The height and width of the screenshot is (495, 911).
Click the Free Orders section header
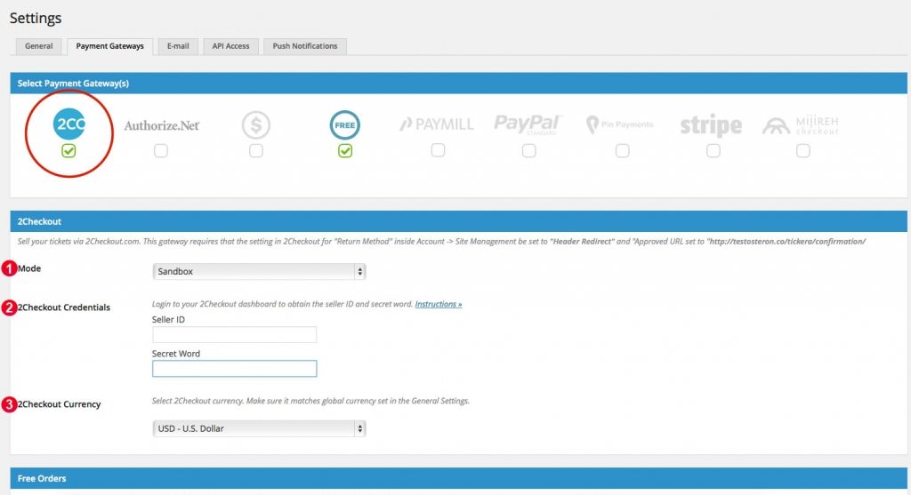458,478
